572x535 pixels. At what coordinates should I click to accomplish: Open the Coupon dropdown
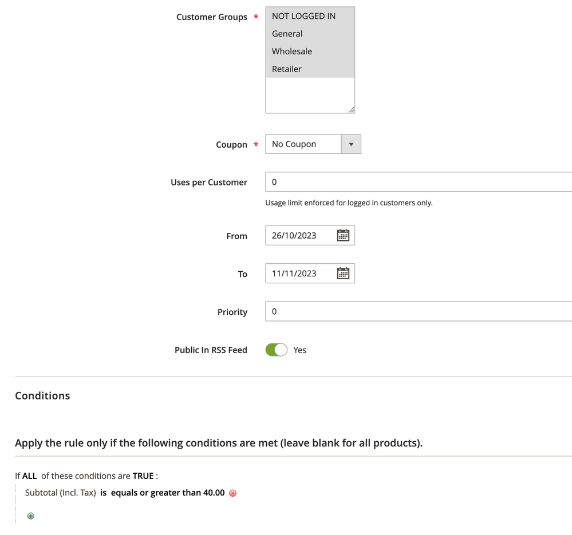point(313,144)
